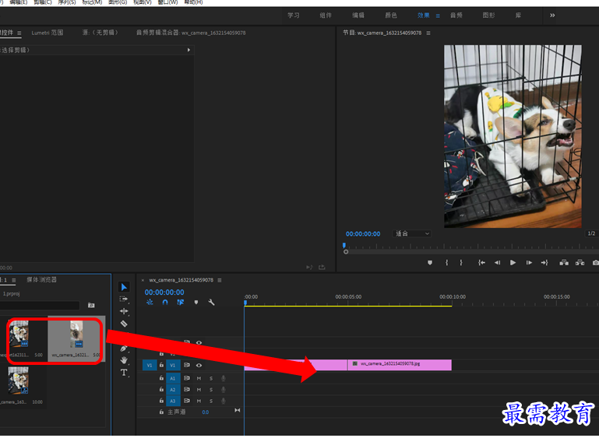Hide the V1 track output eye
599x438 pixels.
pos(199,365)
